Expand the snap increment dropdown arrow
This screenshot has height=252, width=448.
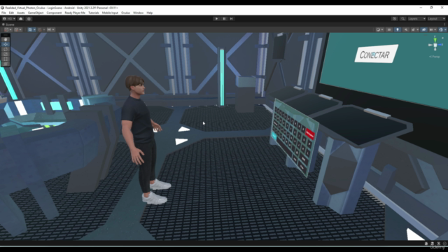click(53, 29)
